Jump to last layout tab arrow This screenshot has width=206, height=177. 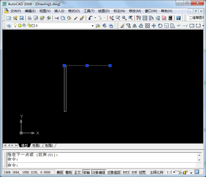(16, 145)
